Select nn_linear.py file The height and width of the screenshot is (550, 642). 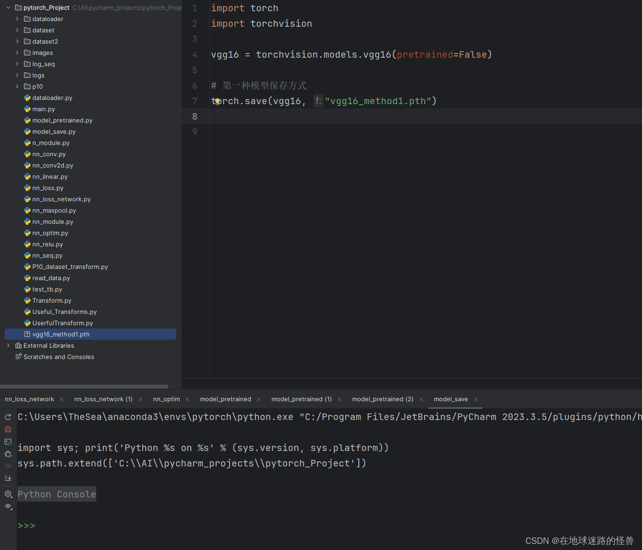[x=50, y=176]
